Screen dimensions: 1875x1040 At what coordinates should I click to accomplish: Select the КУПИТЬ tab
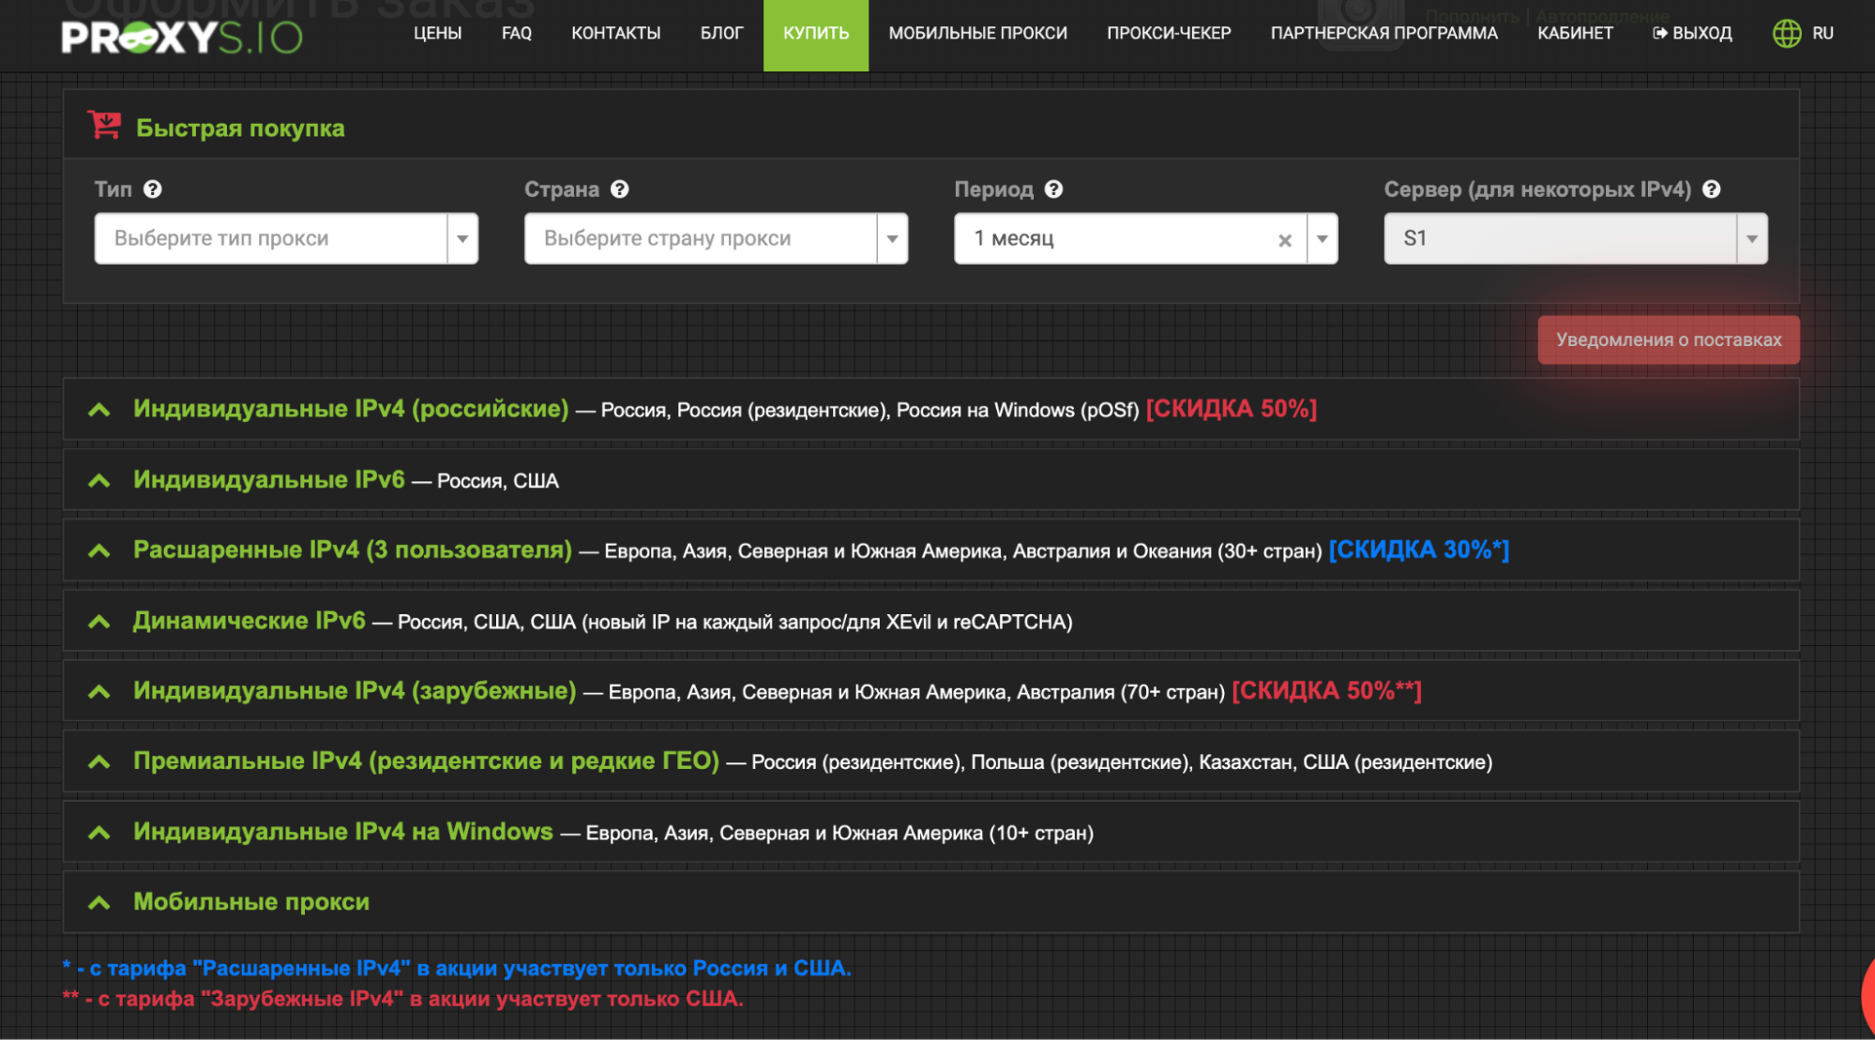[x=816, y=35]
